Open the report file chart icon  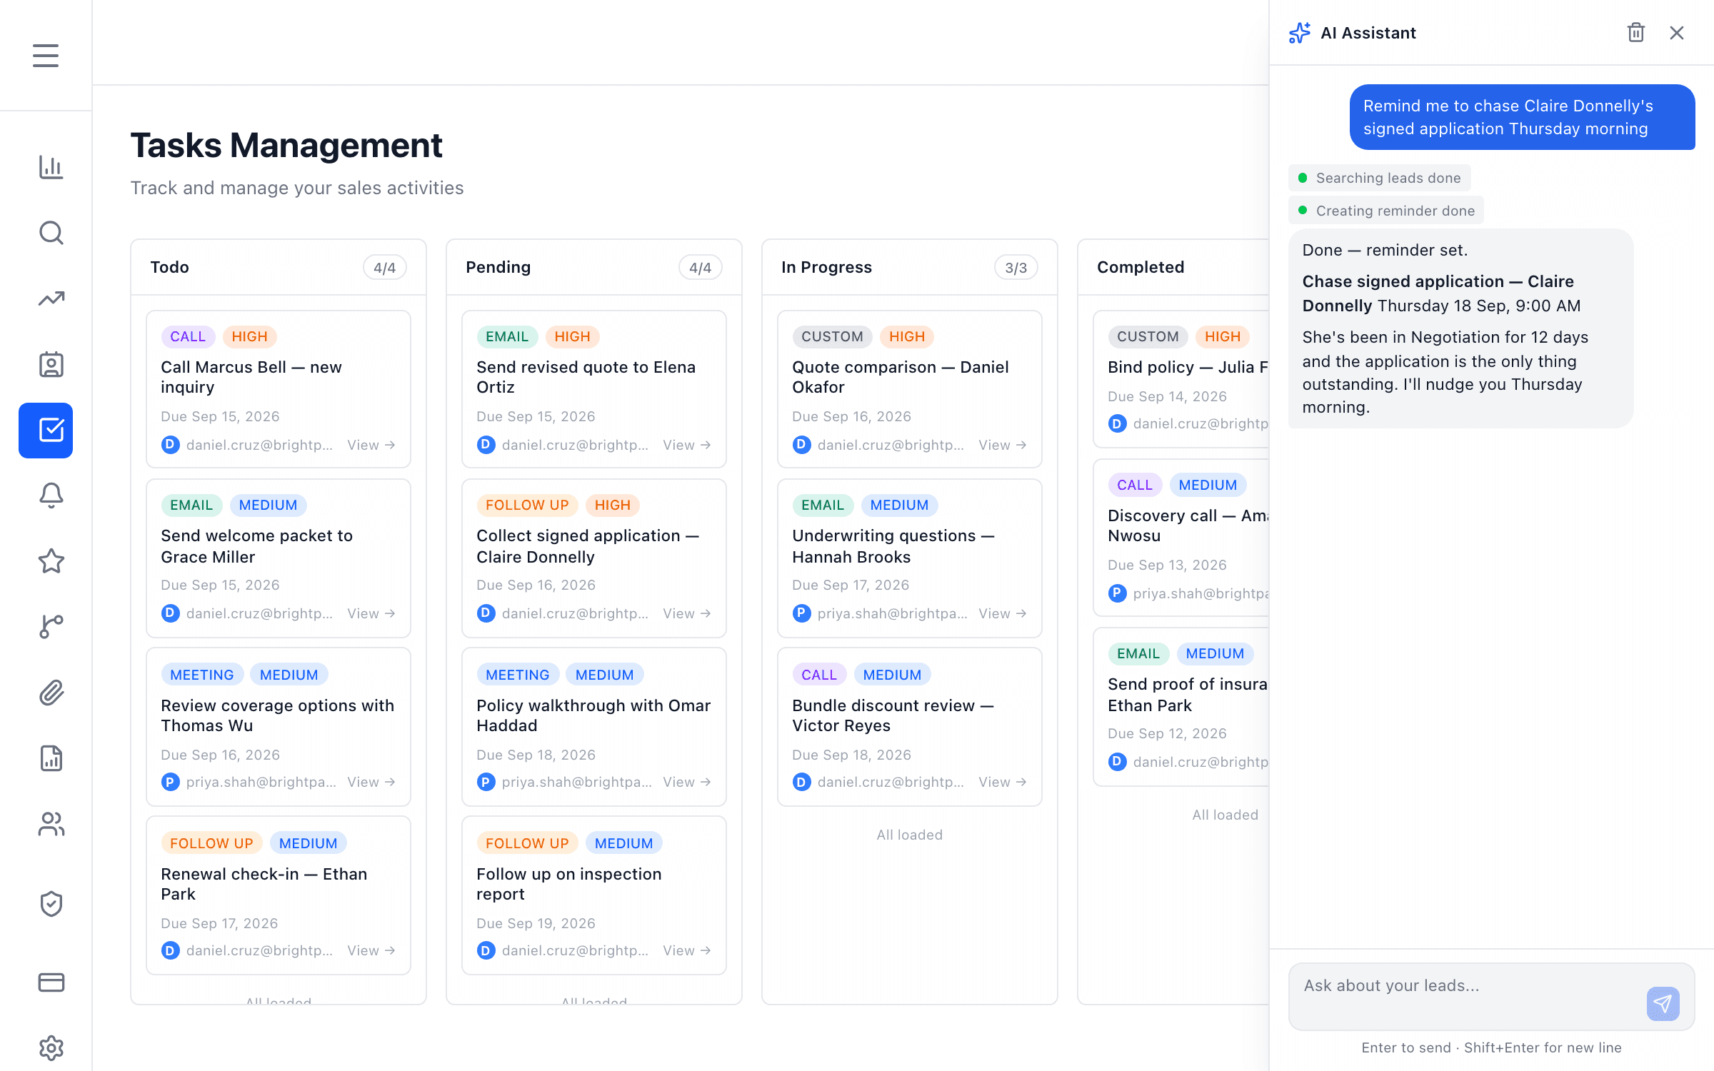click(51, 758)
